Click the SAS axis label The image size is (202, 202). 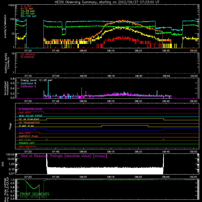point(3,164)
